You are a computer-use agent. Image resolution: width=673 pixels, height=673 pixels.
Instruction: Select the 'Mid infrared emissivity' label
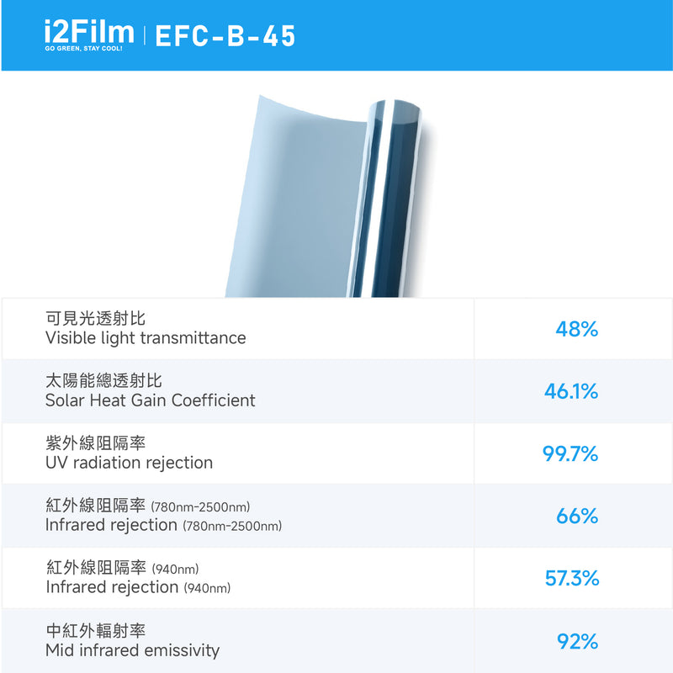click(x=132, y=650)
